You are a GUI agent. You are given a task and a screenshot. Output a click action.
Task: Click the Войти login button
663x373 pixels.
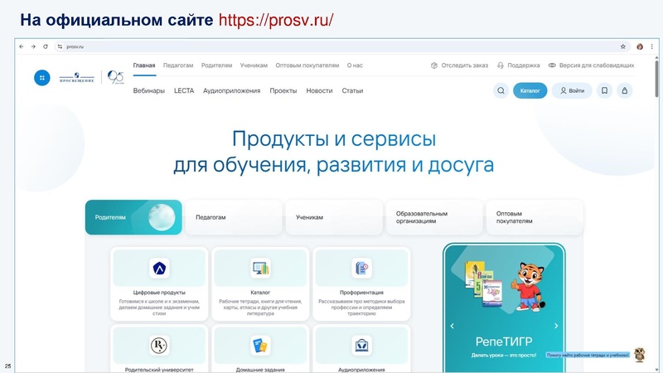[572, 90]
